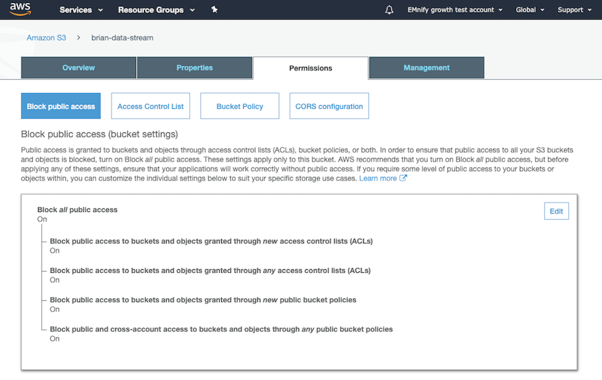
Task: Select the Permissions tab
Action: 311,67
